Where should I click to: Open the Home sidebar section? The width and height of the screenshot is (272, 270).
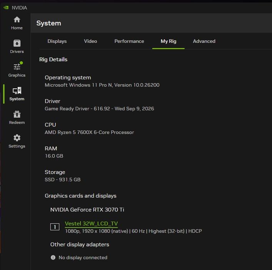17,23
